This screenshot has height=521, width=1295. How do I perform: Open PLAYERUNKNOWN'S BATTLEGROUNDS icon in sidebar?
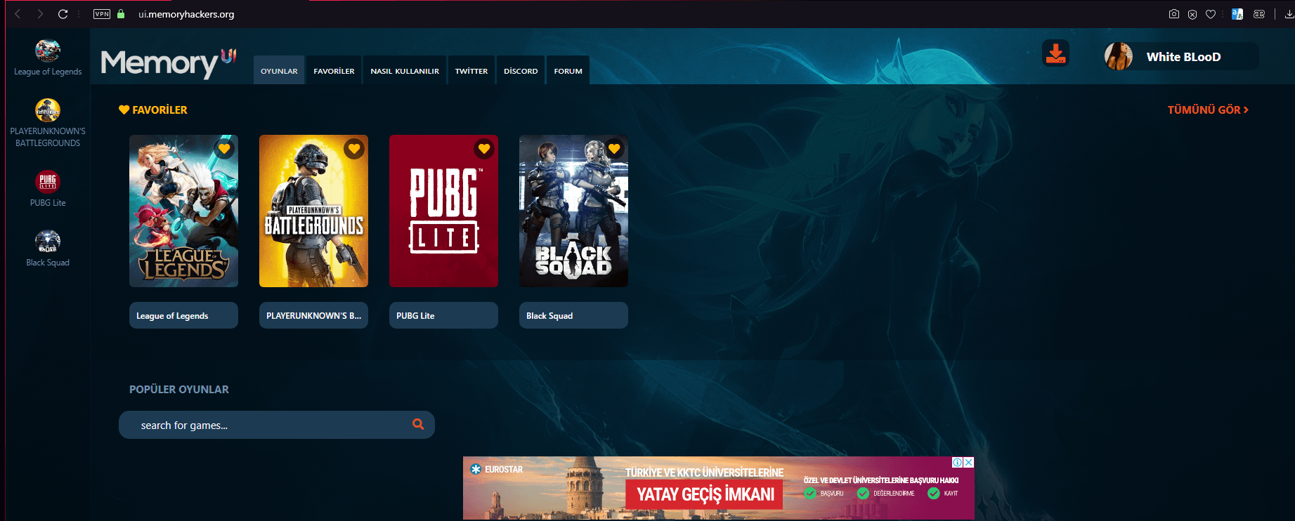point(48,110)
